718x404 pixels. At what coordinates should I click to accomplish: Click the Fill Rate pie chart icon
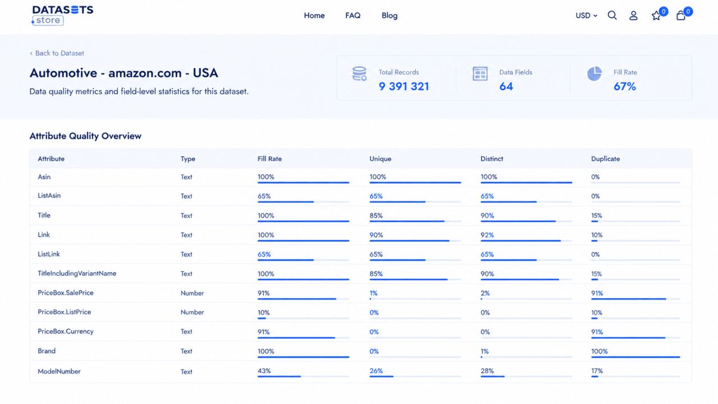coord(595,73)
